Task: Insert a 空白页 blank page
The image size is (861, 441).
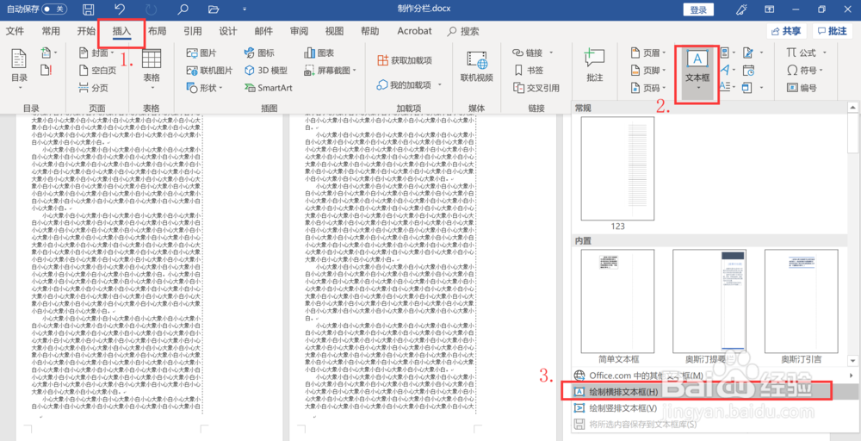Action: pos(97,71)
